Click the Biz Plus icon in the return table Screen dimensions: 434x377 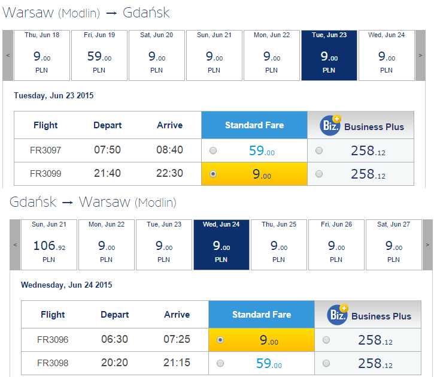pyautogui.click(x=338, y=315)
